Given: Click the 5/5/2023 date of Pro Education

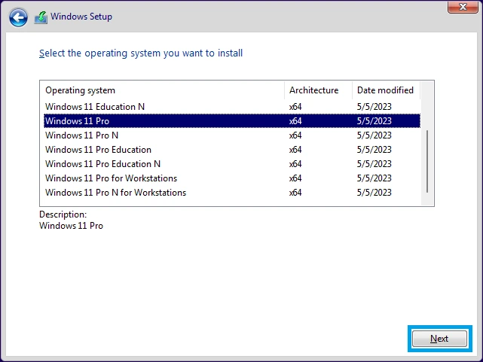Looking at the screenshot, I should pyautogui.click(x=374, y=150).
